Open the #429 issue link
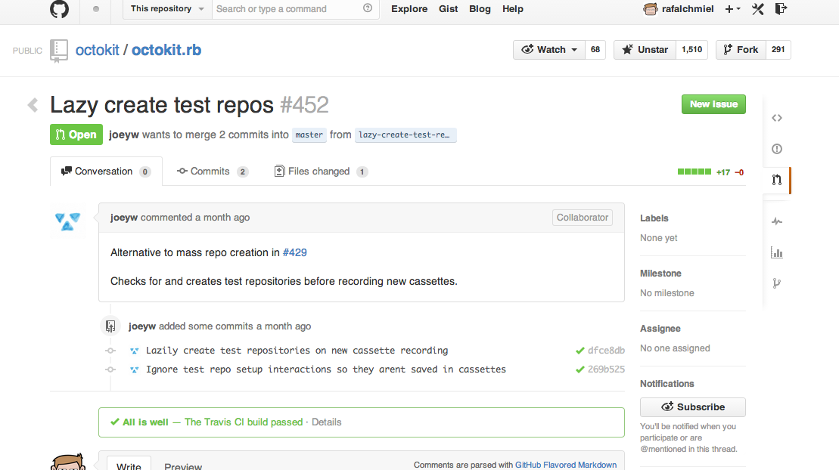The image size is (839, 470). 294,252
